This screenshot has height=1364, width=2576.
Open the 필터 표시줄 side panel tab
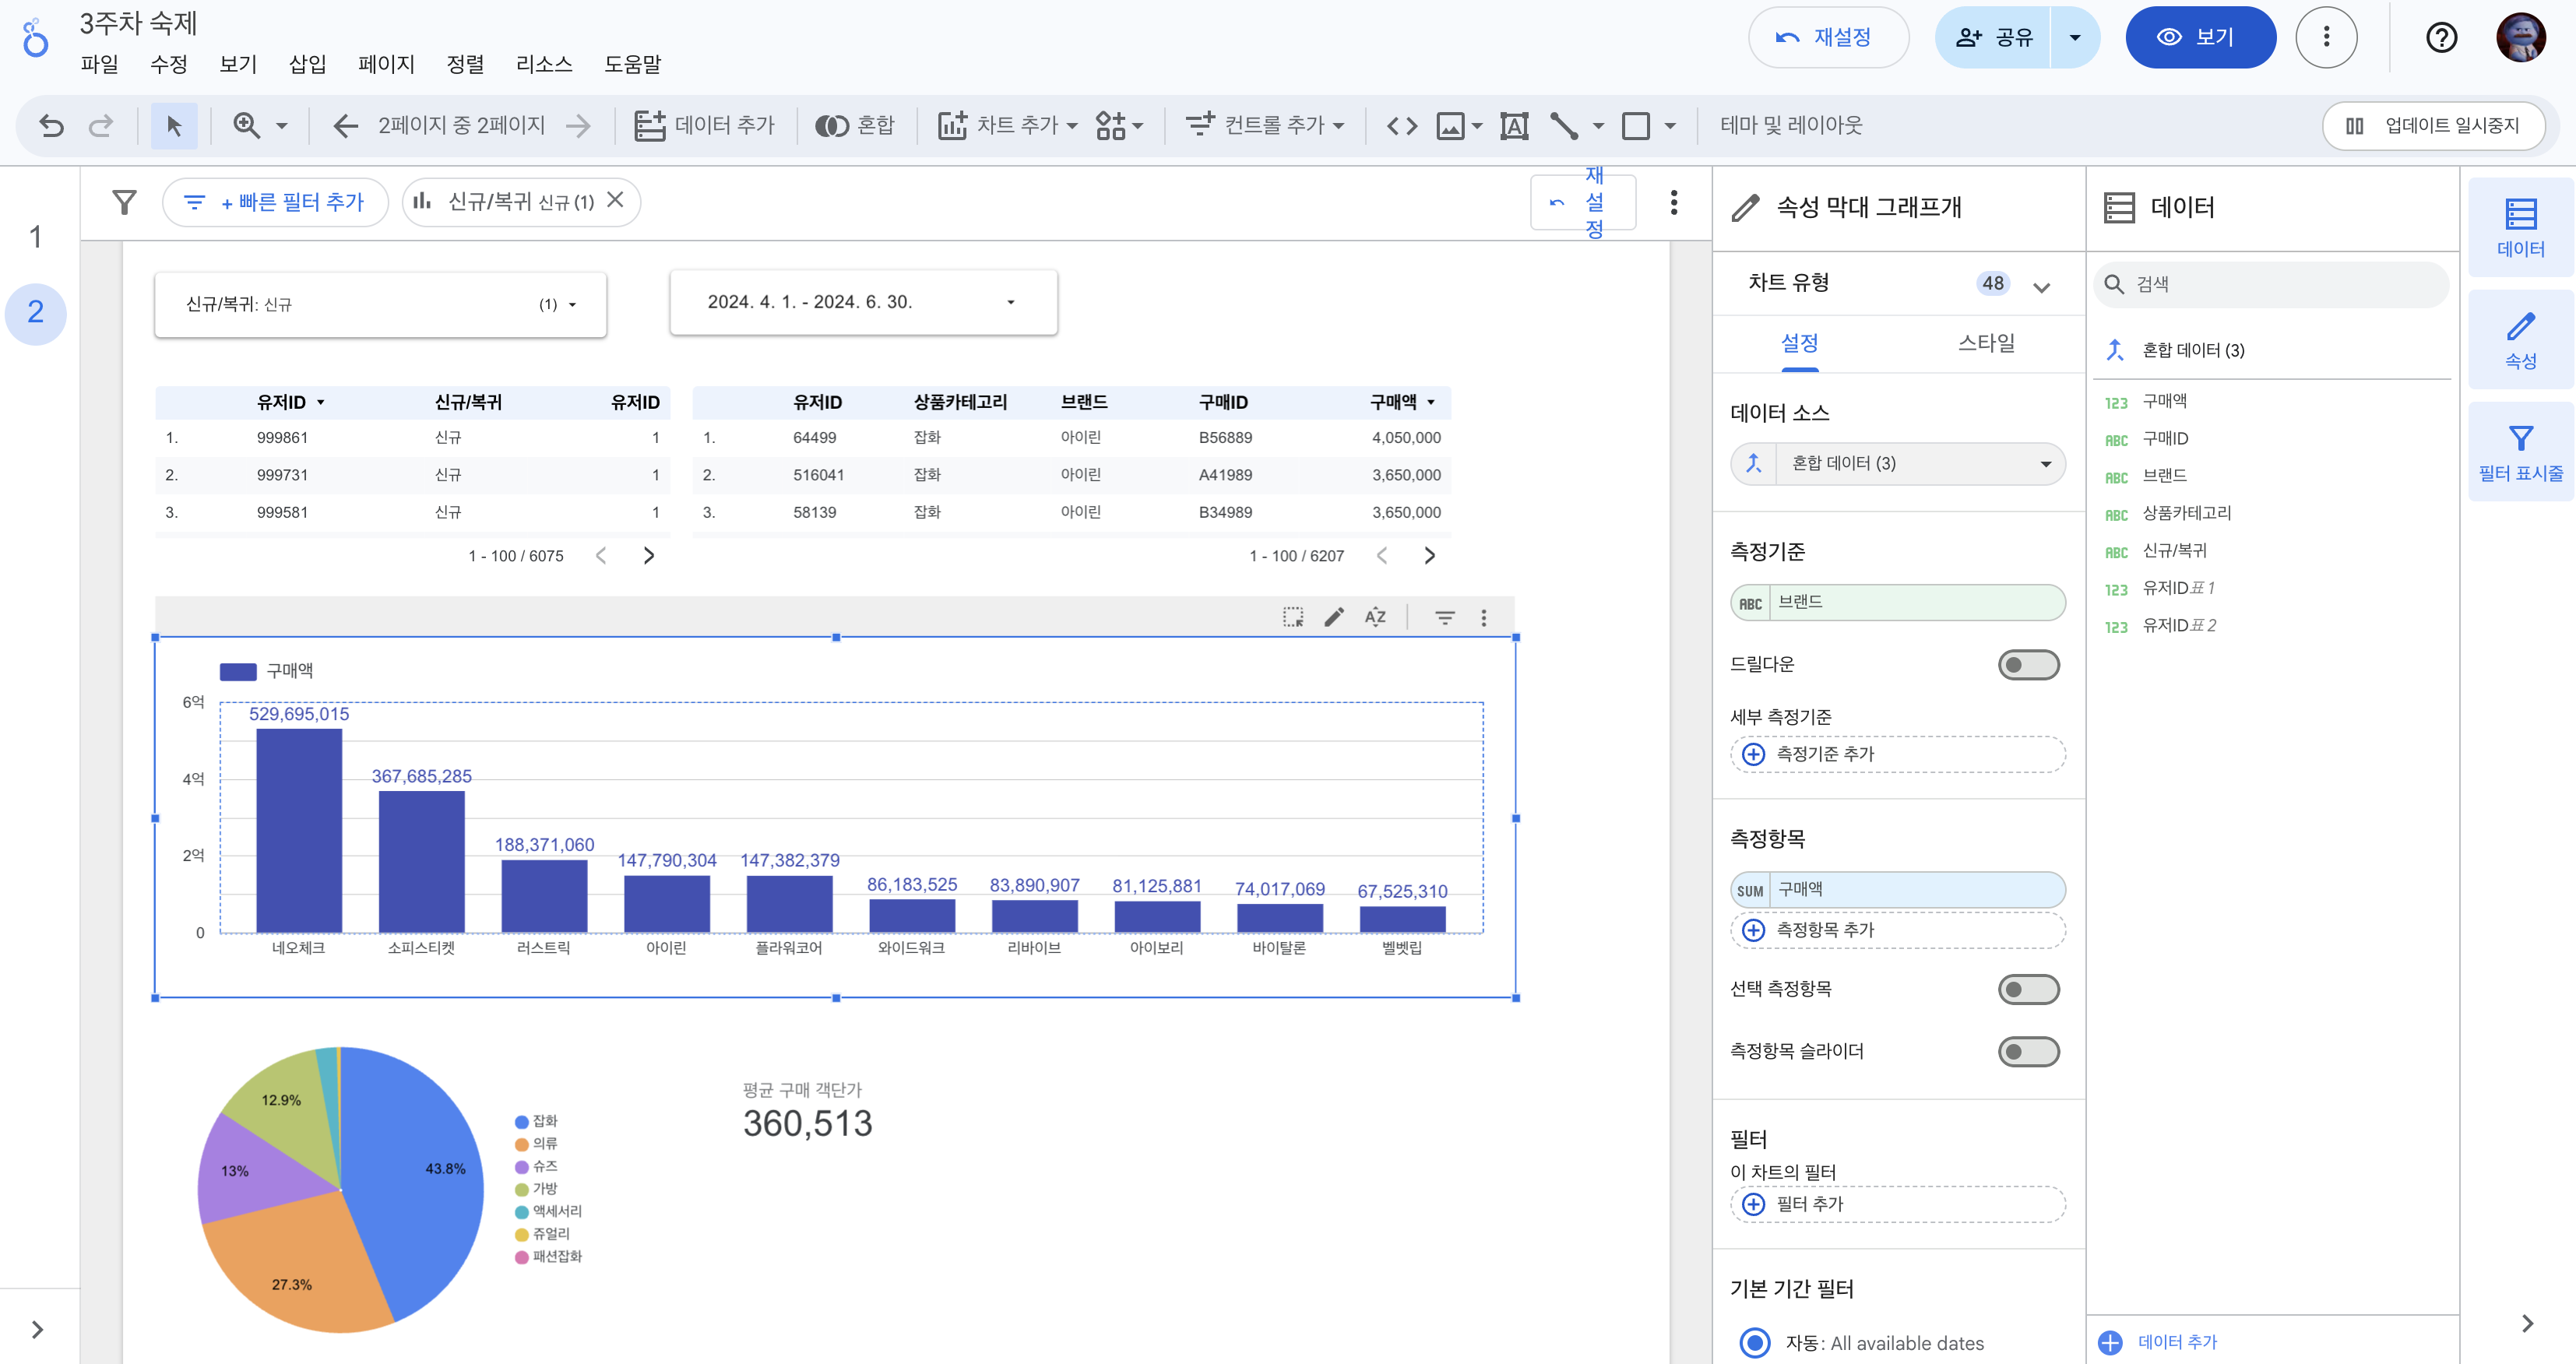click(x=2520, y=453)
